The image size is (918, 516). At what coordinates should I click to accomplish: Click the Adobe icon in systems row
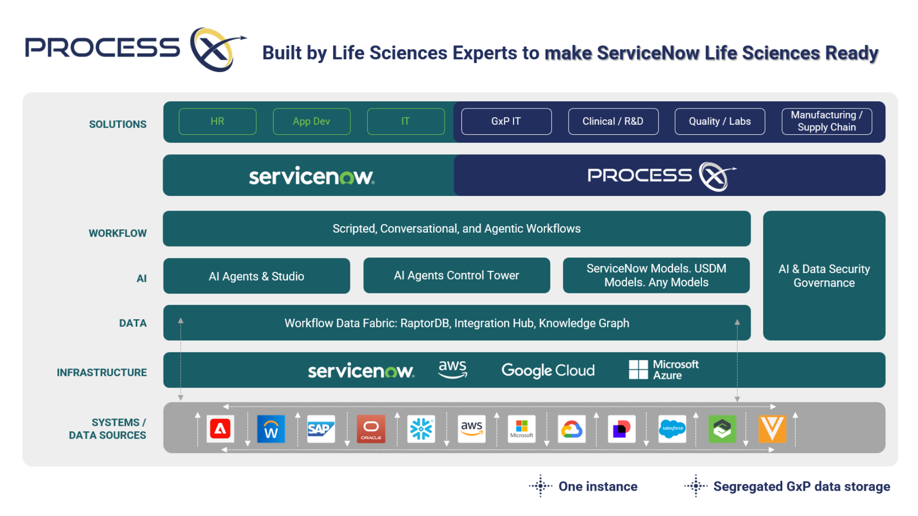[x=220, y=429]
